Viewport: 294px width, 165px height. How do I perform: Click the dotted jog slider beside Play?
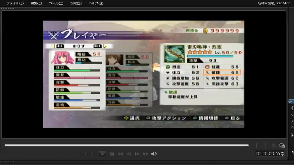88,154
